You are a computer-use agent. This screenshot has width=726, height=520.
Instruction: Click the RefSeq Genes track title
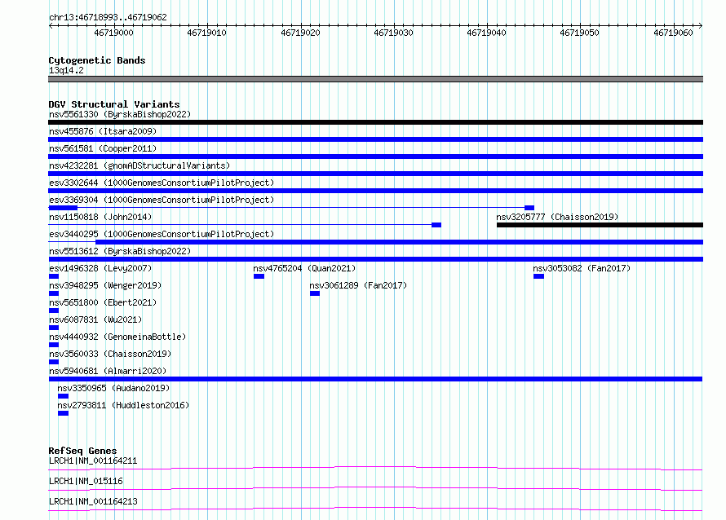coord(82,451)
